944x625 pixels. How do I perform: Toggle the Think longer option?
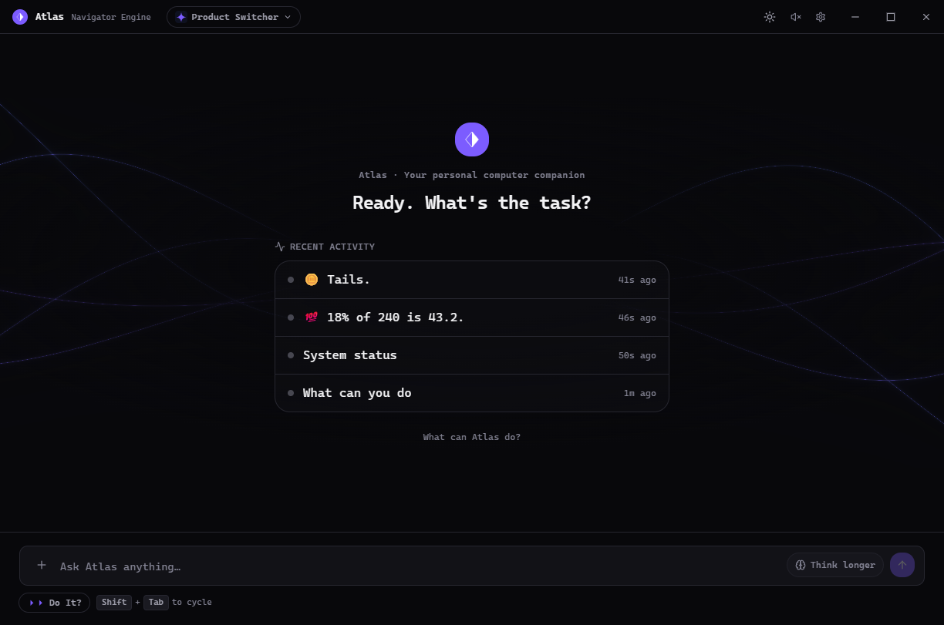tap(835, 565)
